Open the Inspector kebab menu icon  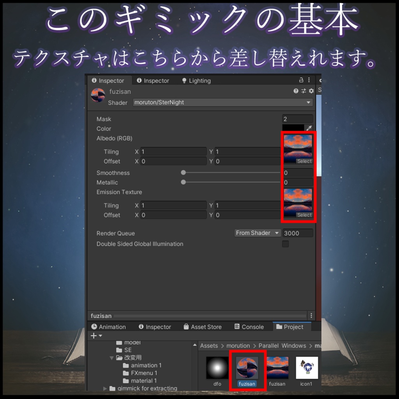(309, 80)
